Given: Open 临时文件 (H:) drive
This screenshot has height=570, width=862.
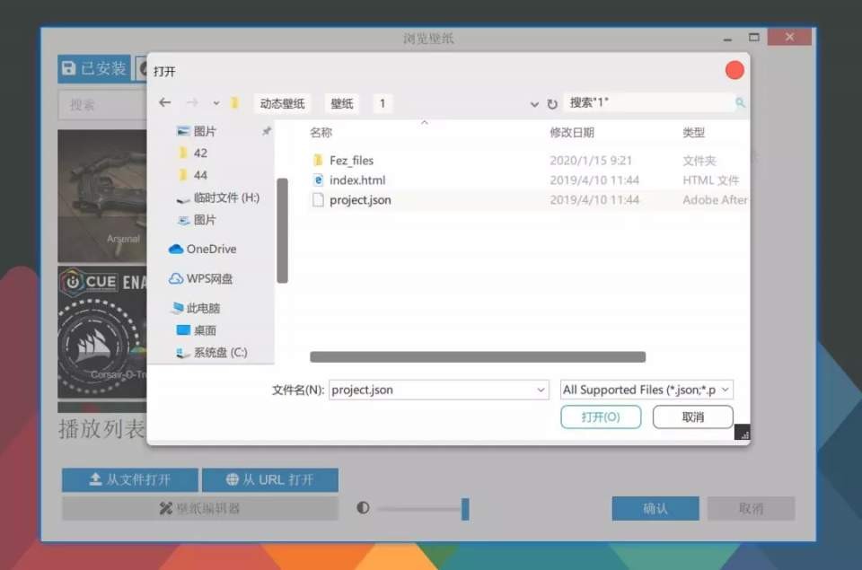Looking at the screenshot, I should (225, 197).
